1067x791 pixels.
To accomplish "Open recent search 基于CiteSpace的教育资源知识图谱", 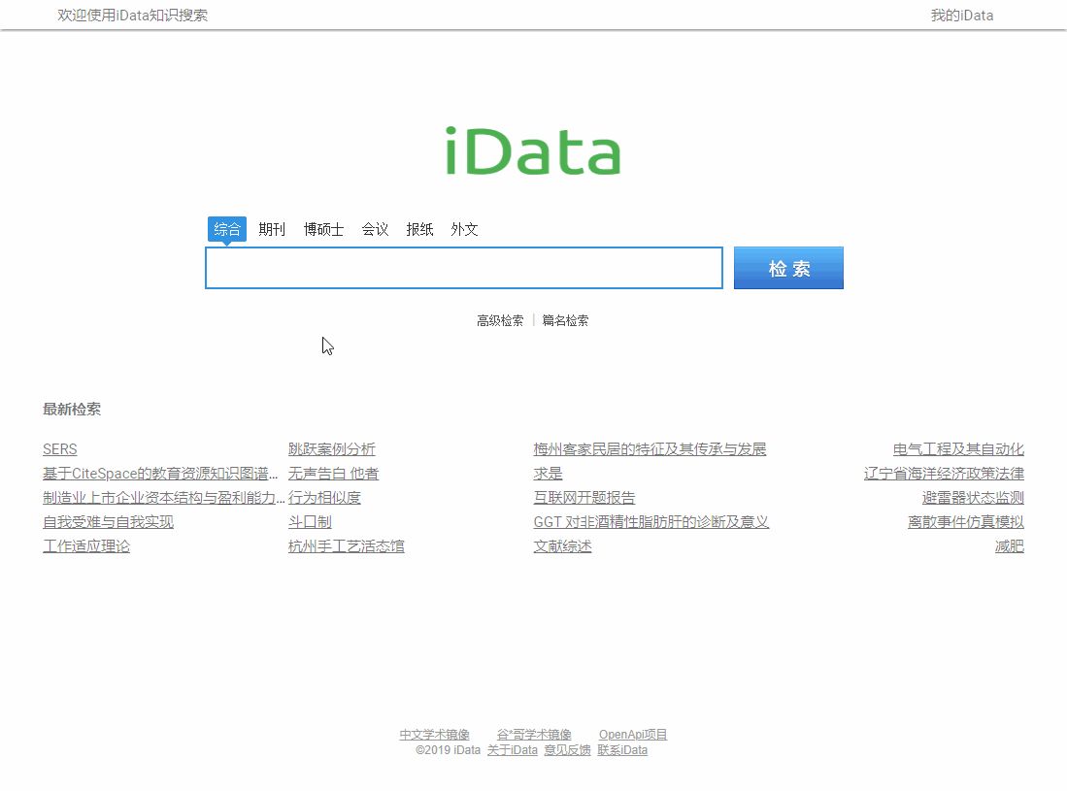I will tap(160, 474).
